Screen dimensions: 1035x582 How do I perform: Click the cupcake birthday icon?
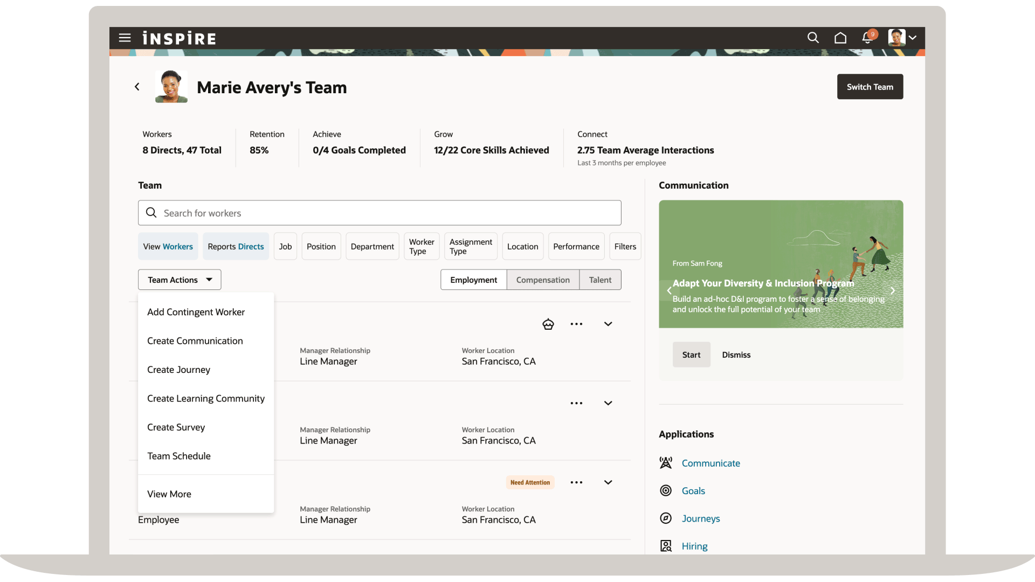tap(548, 324)
